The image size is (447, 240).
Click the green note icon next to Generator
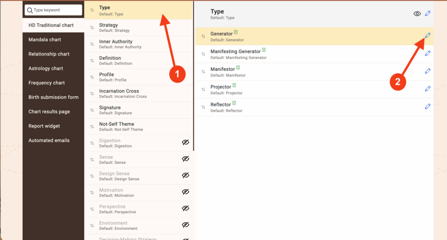point(236,32)
